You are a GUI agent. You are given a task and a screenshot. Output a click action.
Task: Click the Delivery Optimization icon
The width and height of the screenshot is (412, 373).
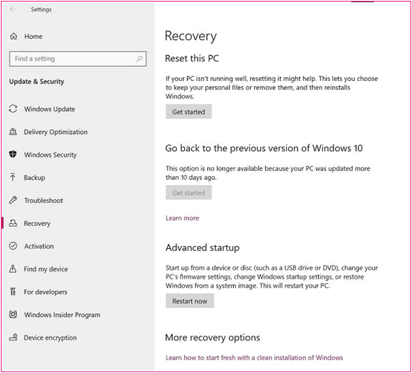click(x=13, y=132)
